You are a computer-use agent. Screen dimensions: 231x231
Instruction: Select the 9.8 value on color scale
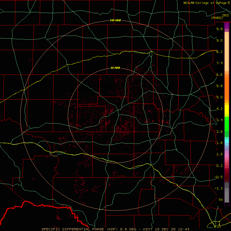219,29
